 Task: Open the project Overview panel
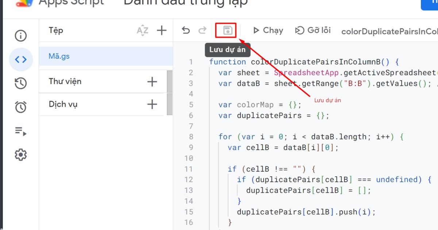click(x=20, y=36)
